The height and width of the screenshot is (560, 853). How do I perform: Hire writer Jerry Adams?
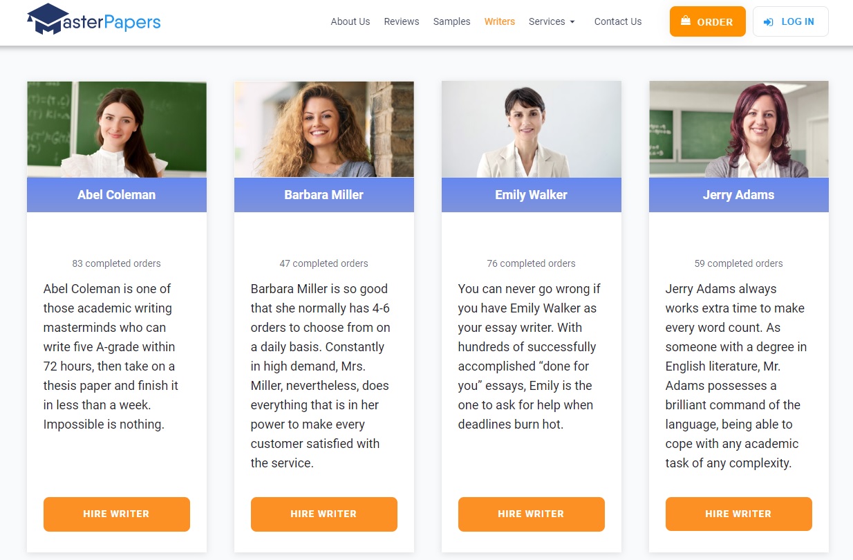point(739,514)
